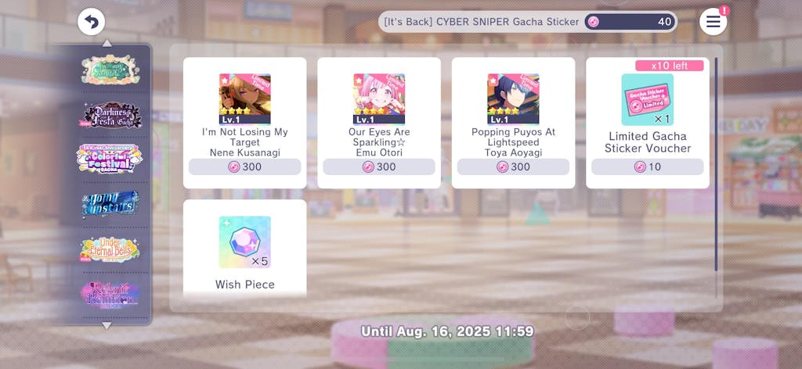Tap the Limited Gacha Sticker Voucher icon
Screen dimensions: 802x369
pos(647,99)
